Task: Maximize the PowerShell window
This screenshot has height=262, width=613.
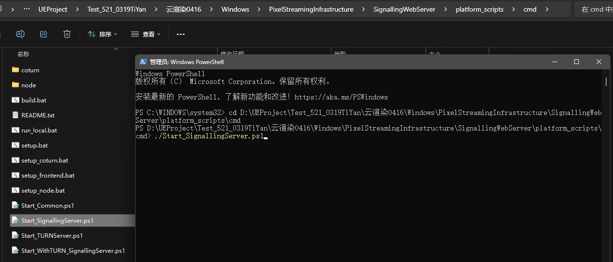Action: 577,62
